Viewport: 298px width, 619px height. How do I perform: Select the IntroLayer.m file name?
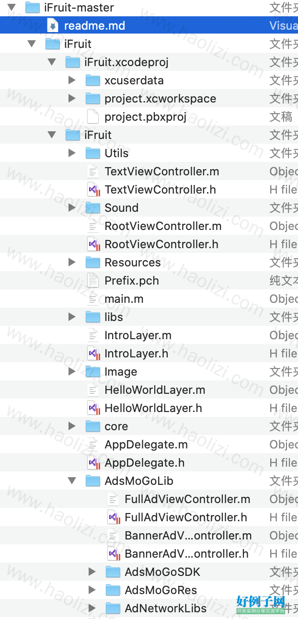138,335
